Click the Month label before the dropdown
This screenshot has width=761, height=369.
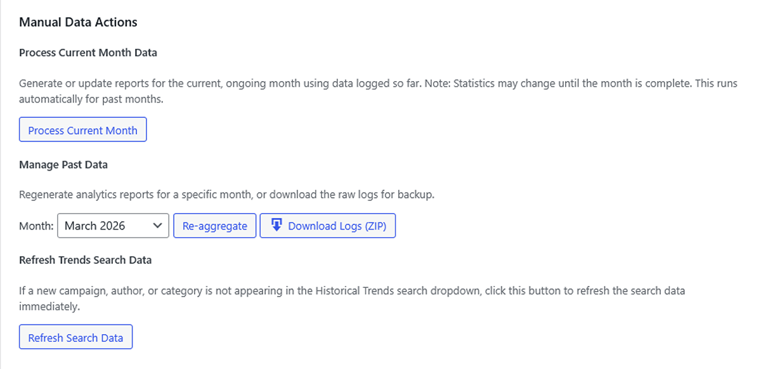36,225
